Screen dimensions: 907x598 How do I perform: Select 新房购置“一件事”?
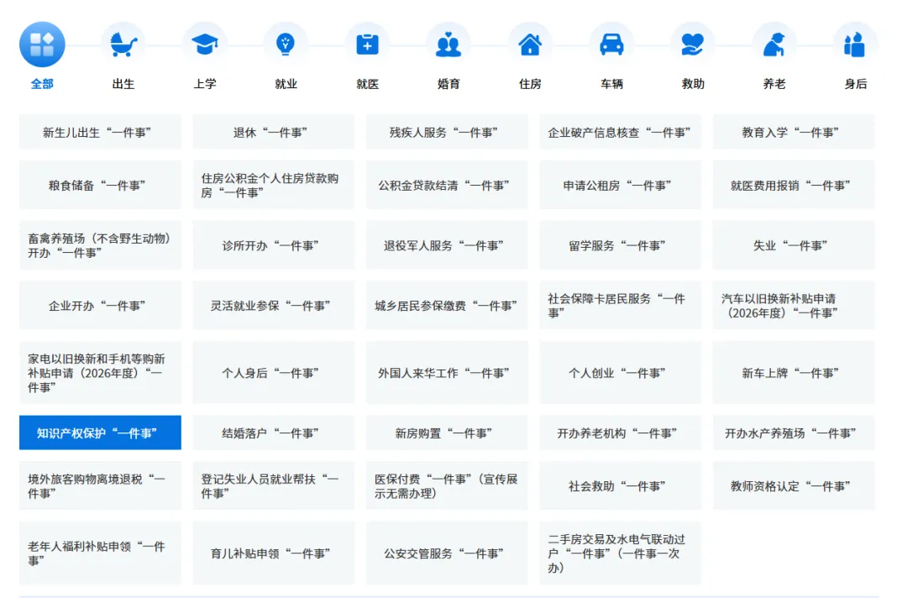pyautogui.click(x=447, y=433)
